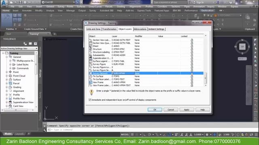Image resolution: width=259 pixels, height=145 pixels.
Task: Click the ViewCube TOP face
Action: pos(242,47)
